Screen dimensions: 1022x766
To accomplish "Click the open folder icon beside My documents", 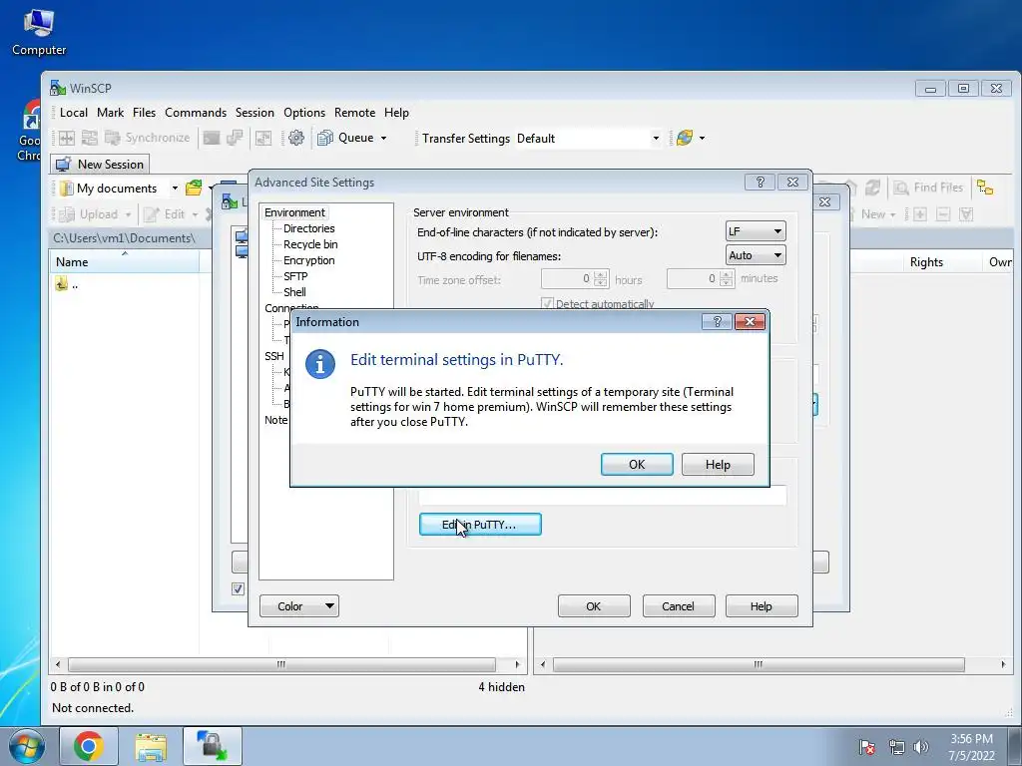I will (194, 189).
